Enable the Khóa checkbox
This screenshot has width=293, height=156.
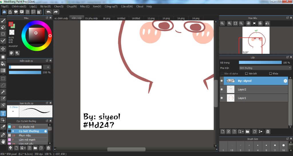pos(270,74)
